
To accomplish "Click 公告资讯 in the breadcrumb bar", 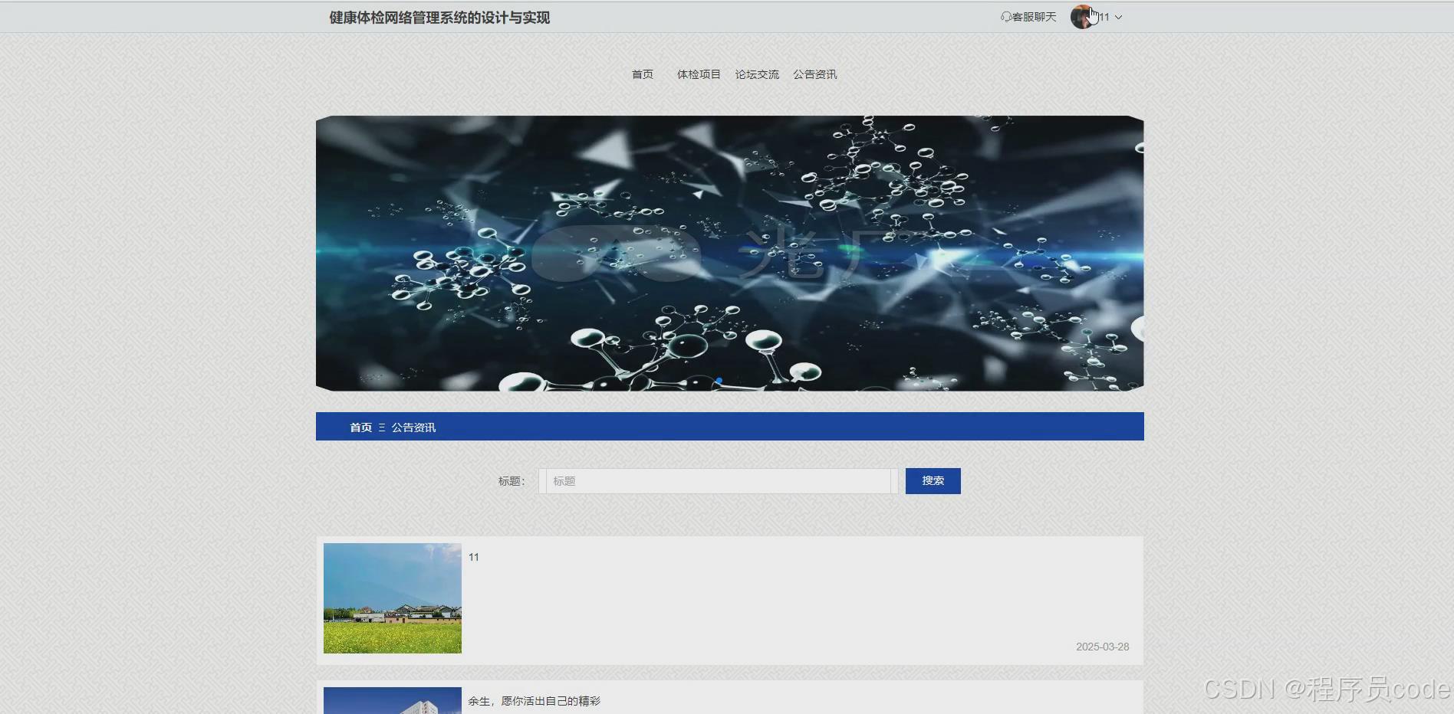I will 413,427.
